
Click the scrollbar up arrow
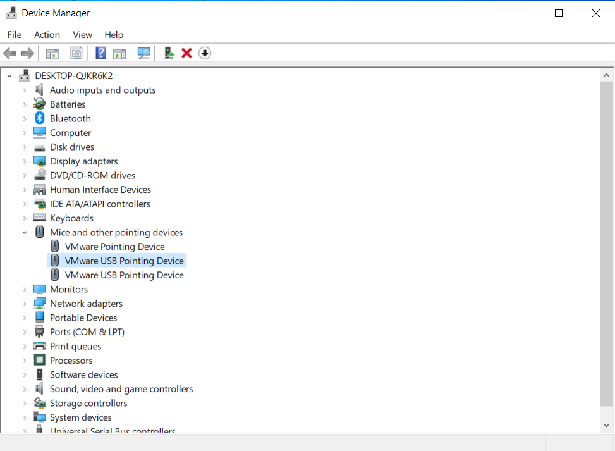coord(606,75)
